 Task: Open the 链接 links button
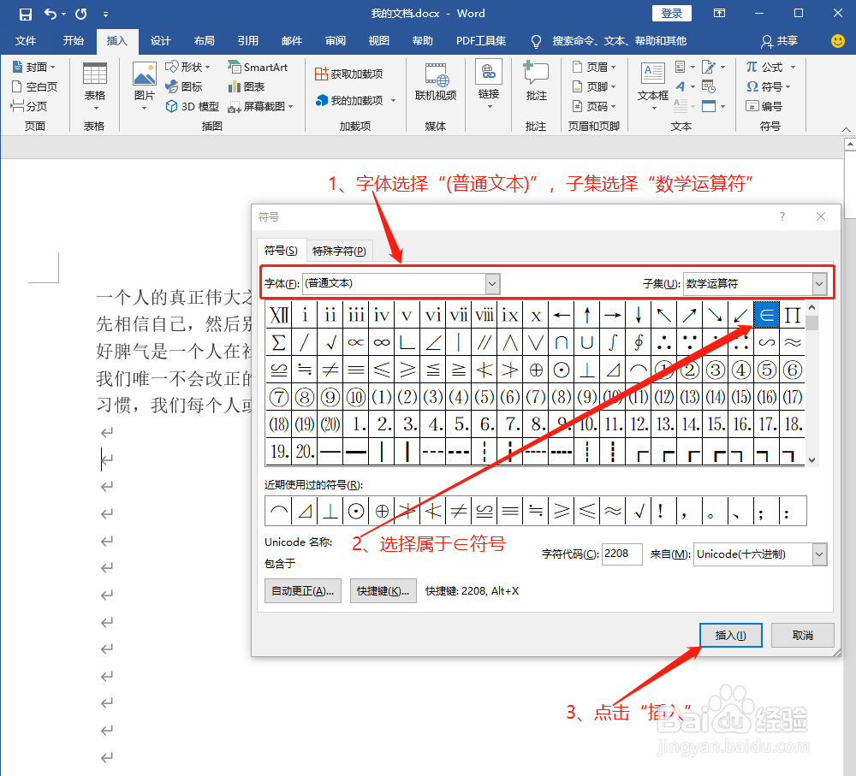pyautogui.click(x=489, y=85)
